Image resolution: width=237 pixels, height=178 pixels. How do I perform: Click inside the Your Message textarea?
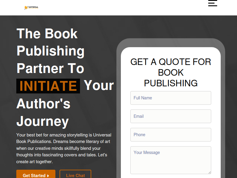171,160
